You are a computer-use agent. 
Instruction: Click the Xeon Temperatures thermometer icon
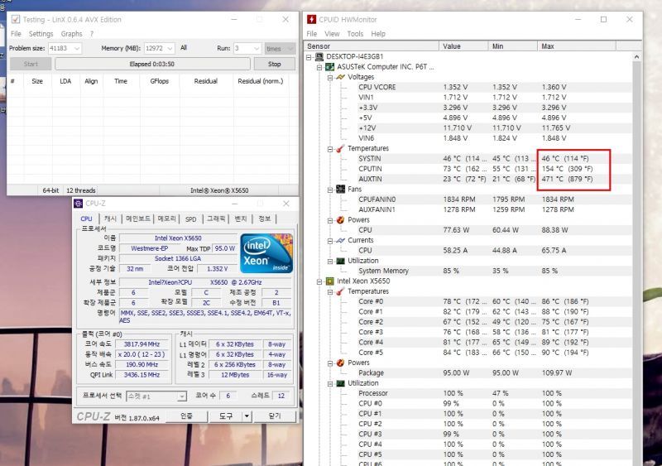340,291
